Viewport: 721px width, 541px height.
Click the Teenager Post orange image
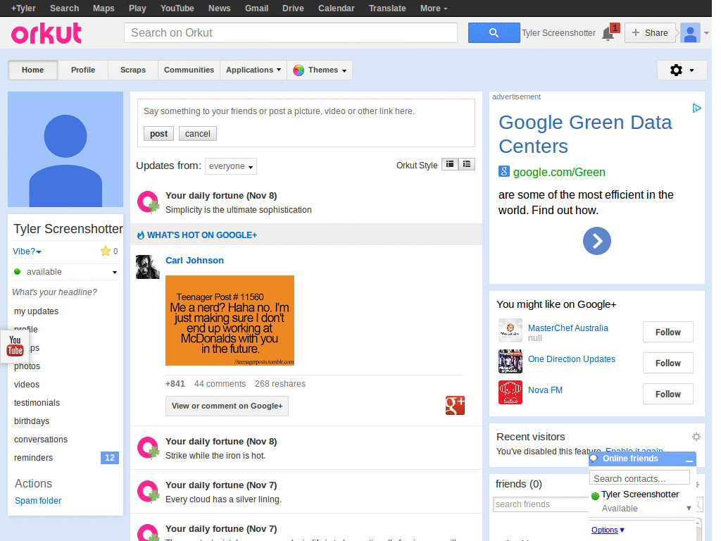[x=230, y=321]
